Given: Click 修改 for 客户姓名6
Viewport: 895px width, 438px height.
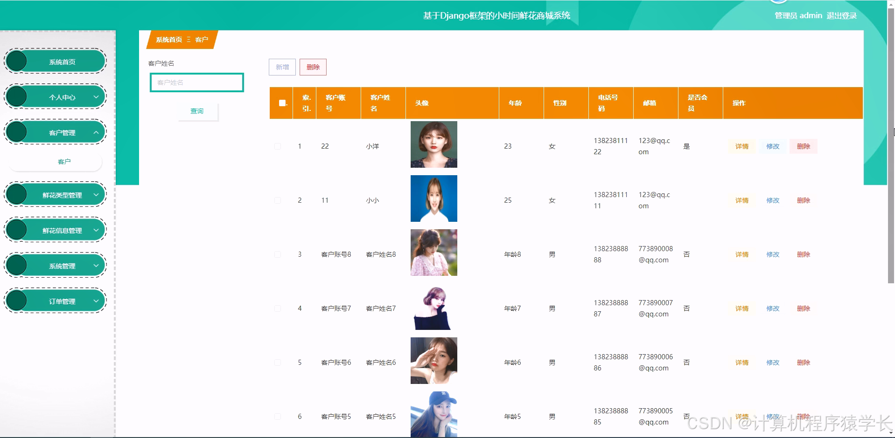Looking at the screenshot, I should pyautogui.click(x=773, y=363).
